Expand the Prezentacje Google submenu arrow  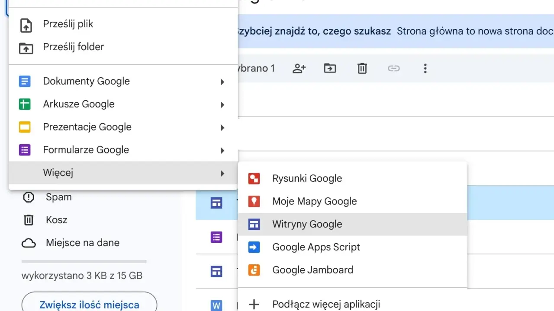(222, 127)
